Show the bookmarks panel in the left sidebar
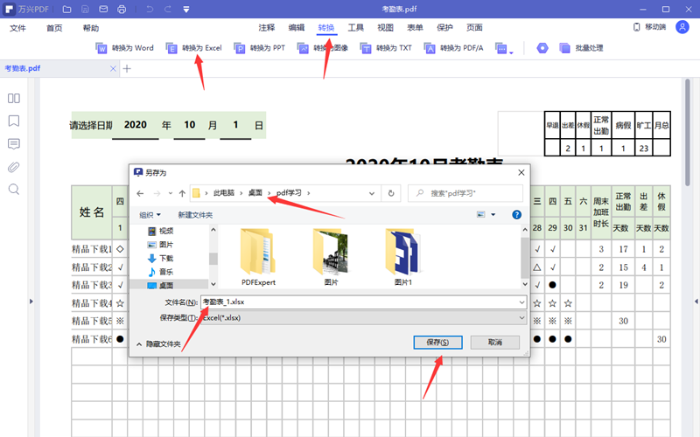700x437 pixels. [x=14, y=121]
